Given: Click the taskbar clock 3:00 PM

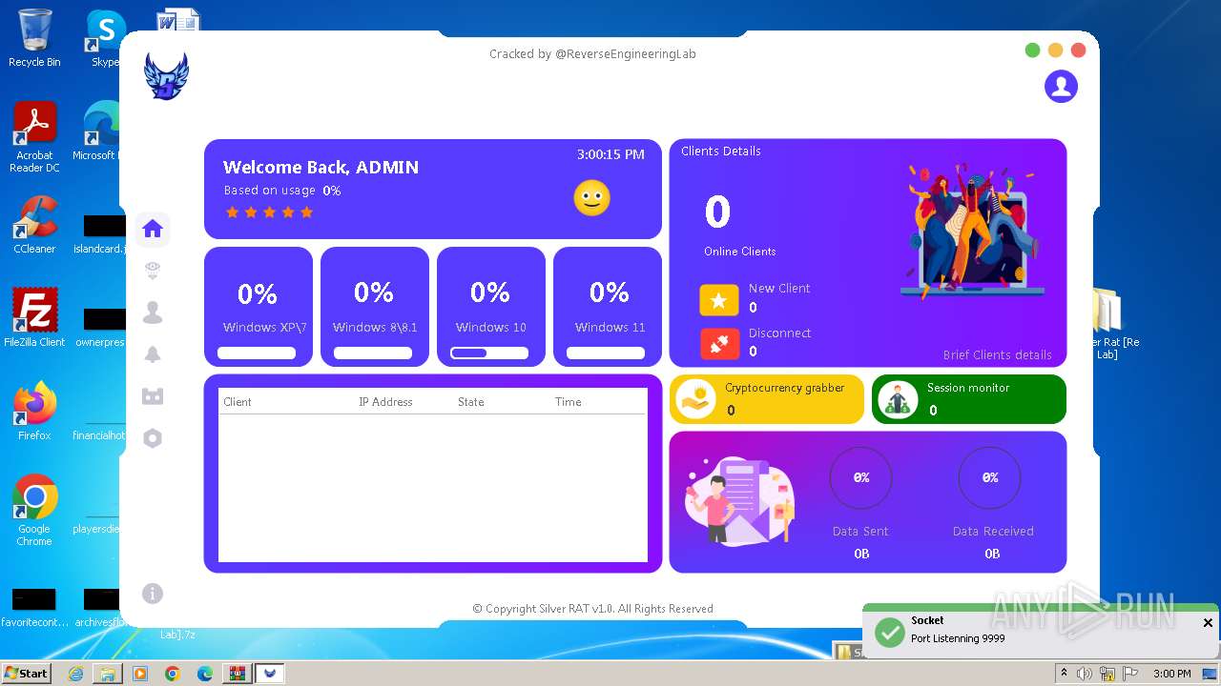Looking at the screenshot, I should (1172, 674).
